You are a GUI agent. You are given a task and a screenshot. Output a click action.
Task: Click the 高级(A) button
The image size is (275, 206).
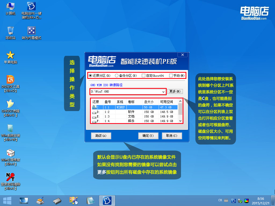[x=101, y=136]
